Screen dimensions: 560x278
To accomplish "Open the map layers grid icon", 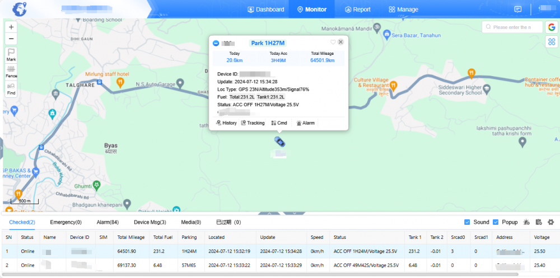I will [552, 42].
